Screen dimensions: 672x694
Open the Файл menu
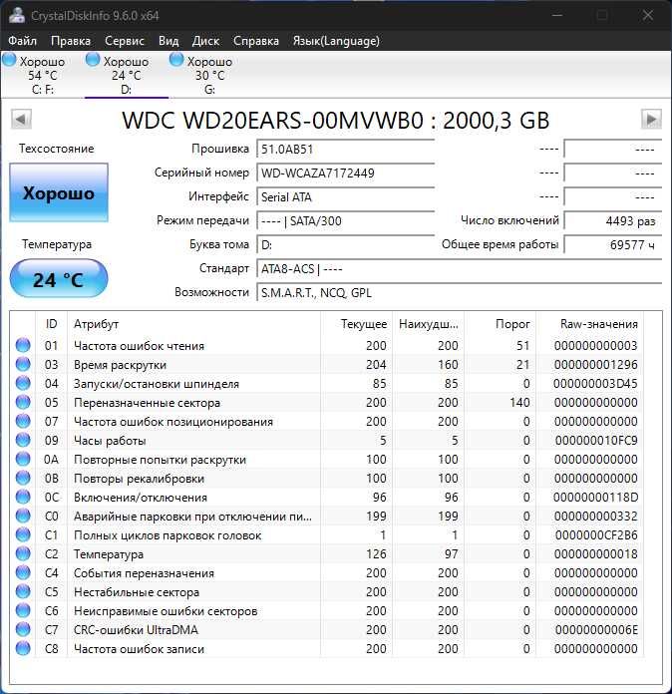[22, 41]
